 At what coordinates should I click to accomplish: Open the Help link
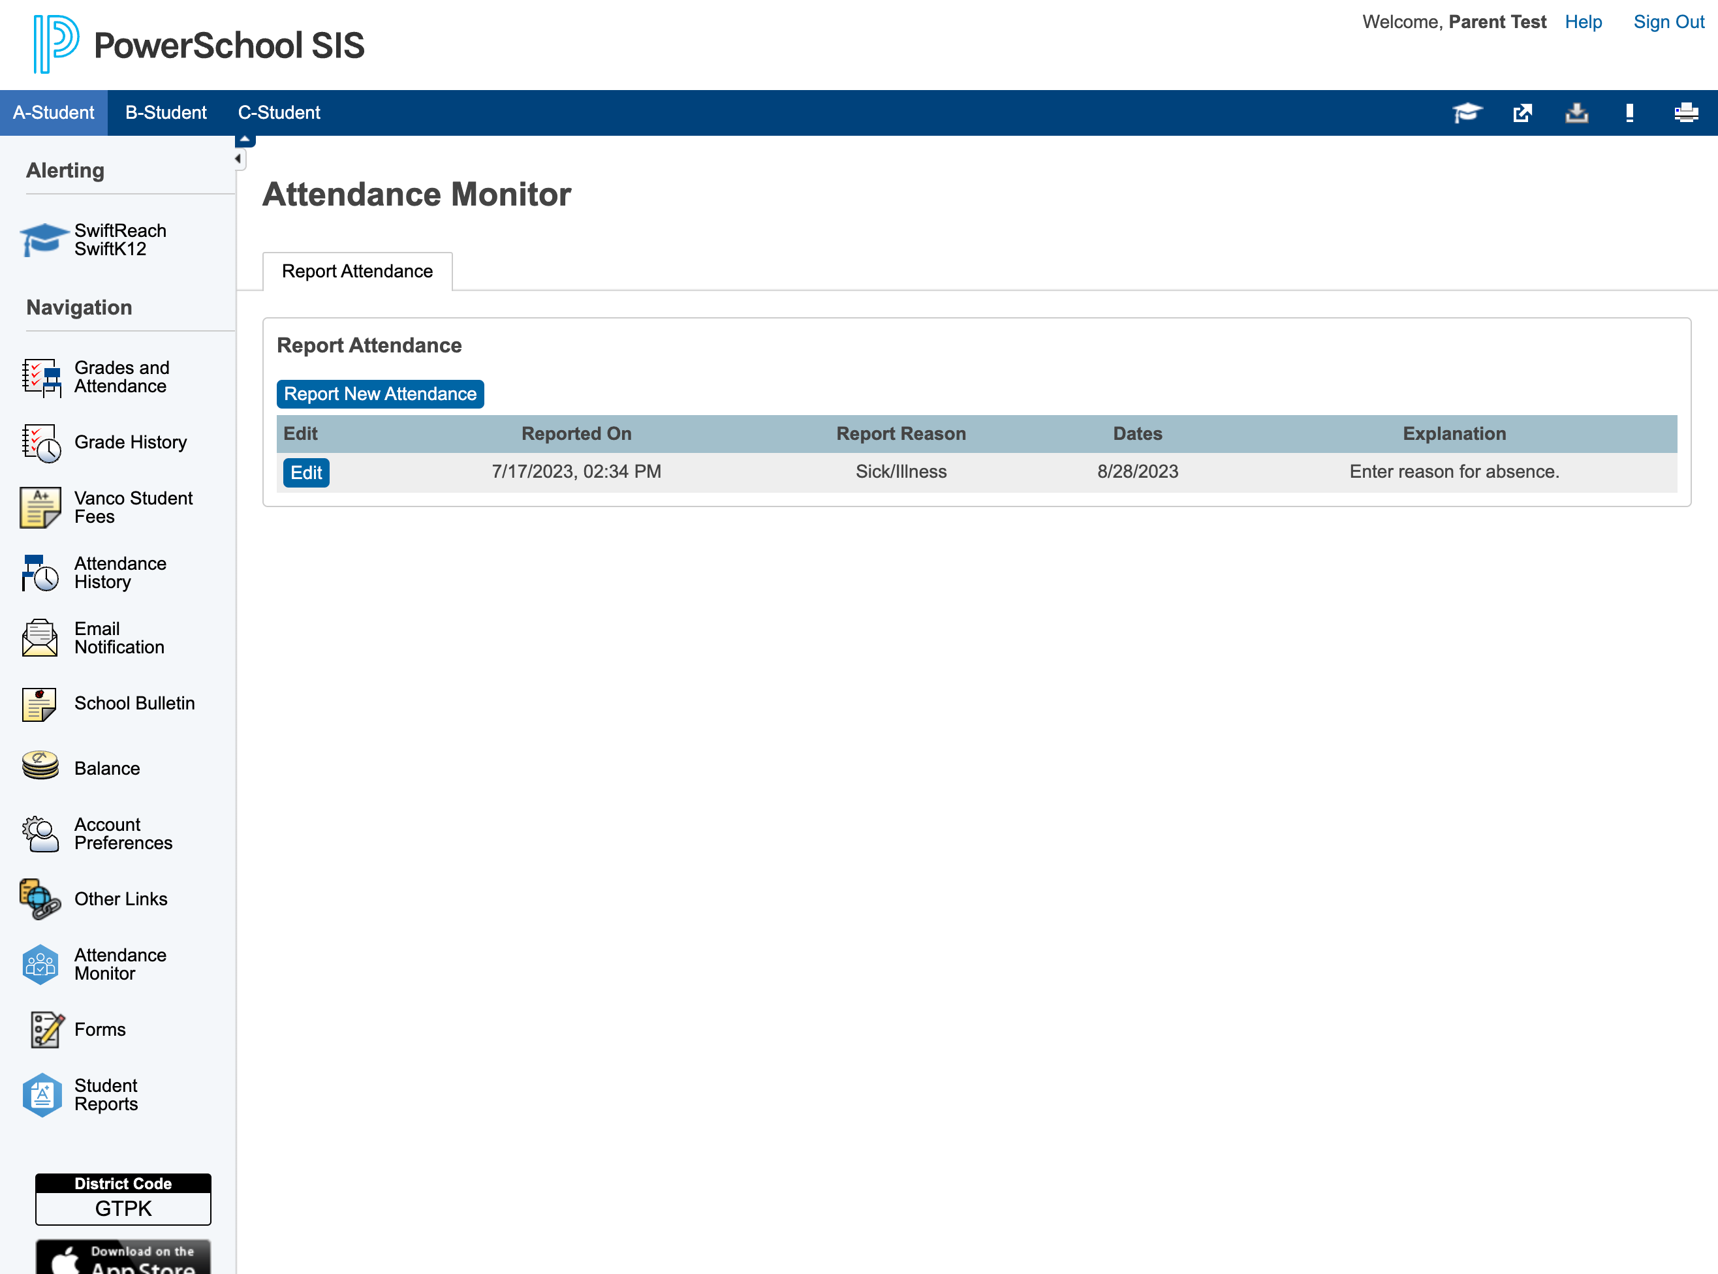coord(1583,22)
